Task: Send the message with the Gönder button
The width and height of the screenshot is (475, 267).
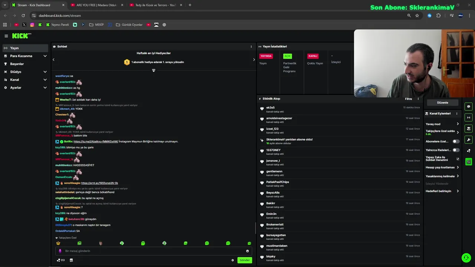Action: 245,260
